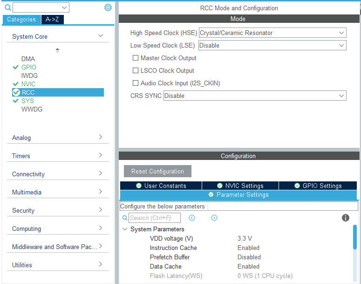
Task: Click the parameter list vertical scrollbar
Action: point(355,237)
